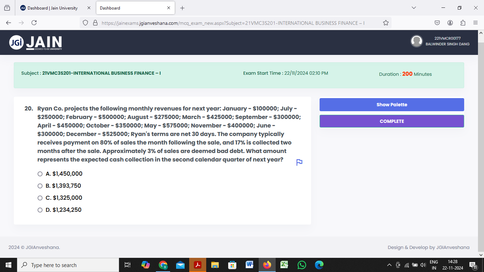This screenshot has height=272, width=484.
Task: Select answer A. $1,450,000
Action: click(40, 174)
